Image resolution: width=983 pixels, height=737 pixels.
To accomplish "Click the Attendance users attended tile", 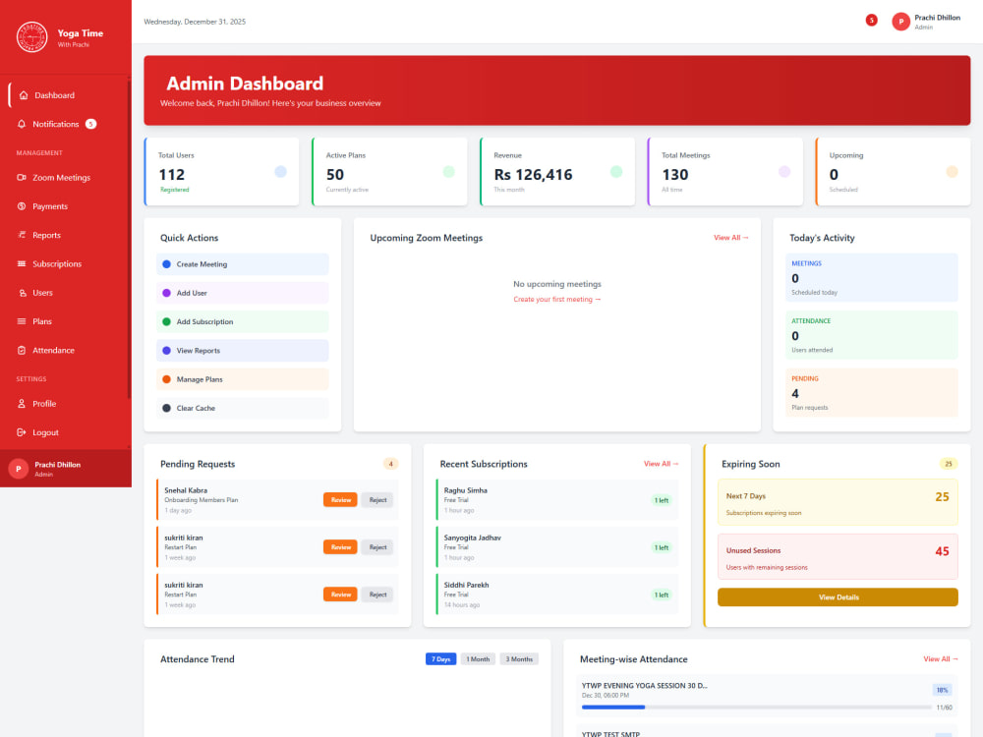I will pos(871,335).
